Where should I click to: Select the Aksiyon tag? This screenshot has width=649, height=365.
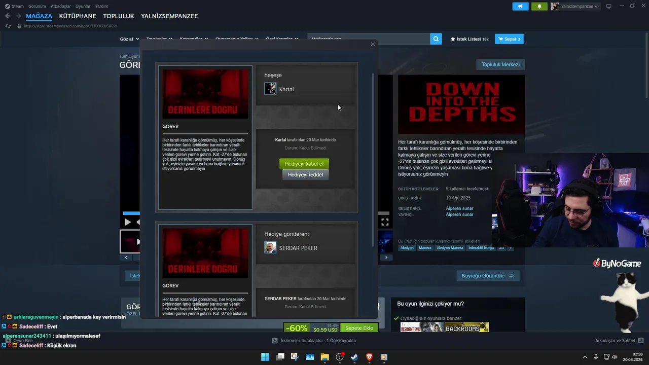(x=407, y=248)
